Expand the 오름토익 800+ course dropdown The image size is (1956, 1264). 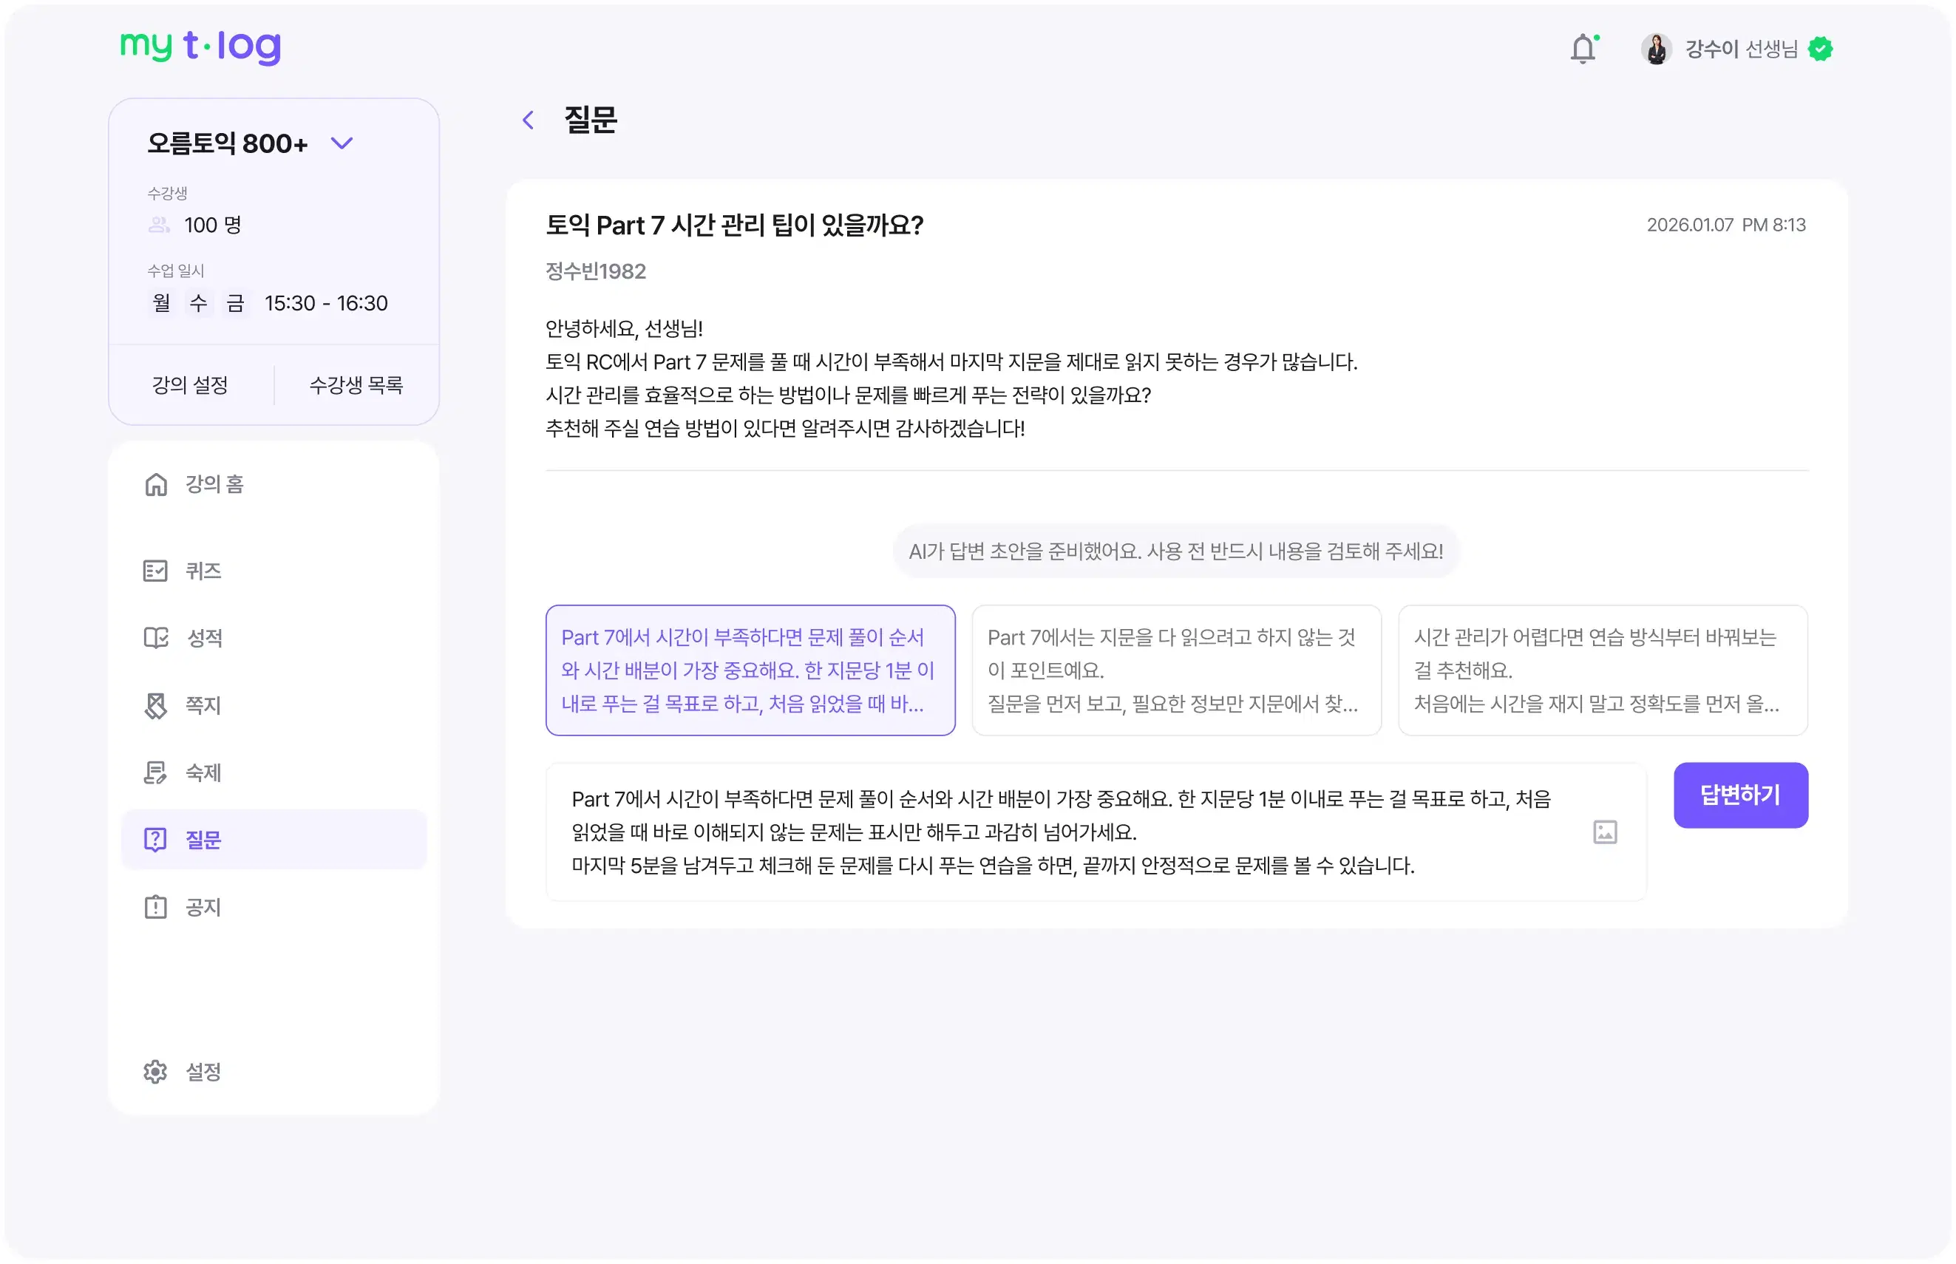pos(342,143)
